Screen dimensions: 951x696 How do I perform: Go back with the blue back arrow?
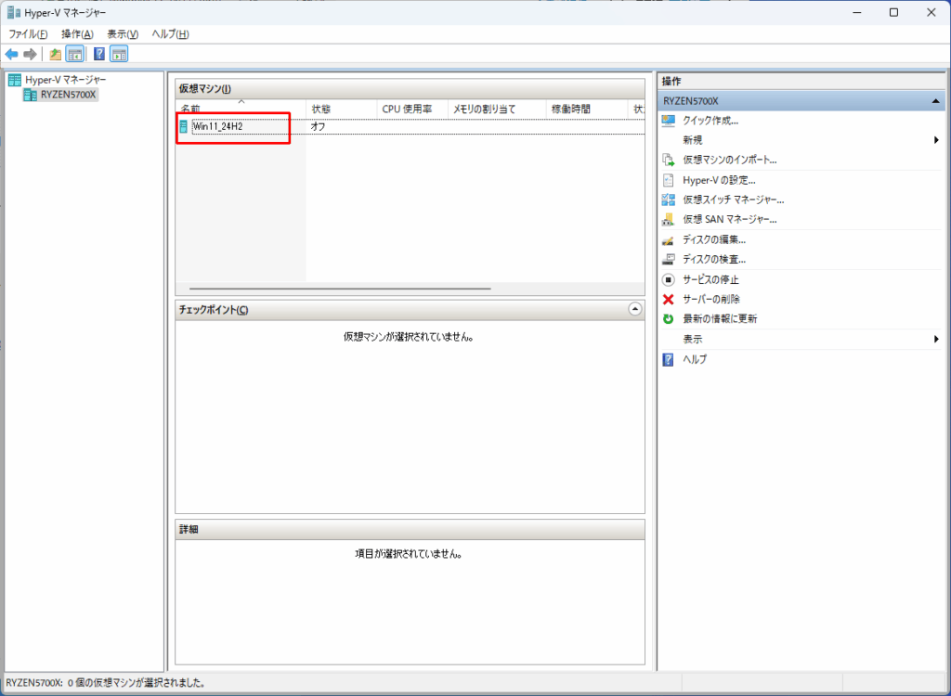click(11, 55)
